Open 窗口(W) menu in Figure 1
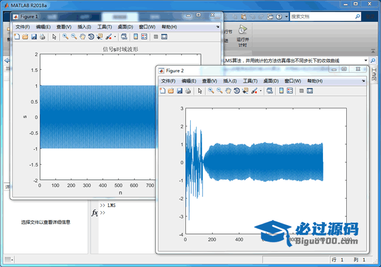This screenshot has width=381, height=267. 147,27
